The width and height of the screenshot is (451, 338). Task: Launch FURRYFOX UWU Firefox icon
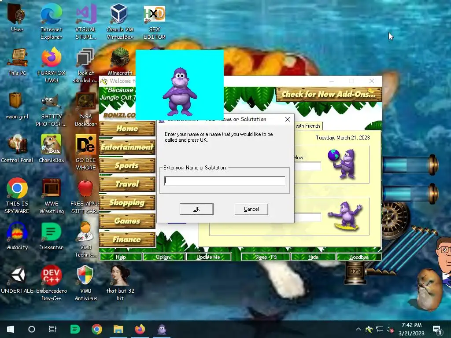(x=51, y=66)
